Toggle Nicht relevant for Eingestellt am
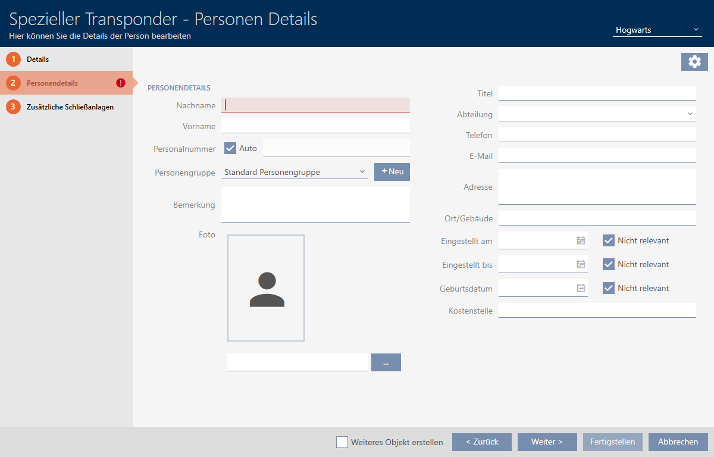The image size is (714, 457). point(608,240)
